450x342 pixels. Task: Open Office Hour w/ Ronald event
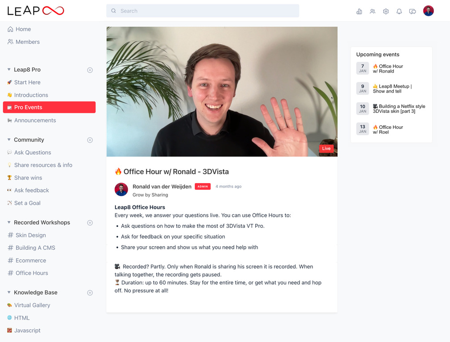388,68
